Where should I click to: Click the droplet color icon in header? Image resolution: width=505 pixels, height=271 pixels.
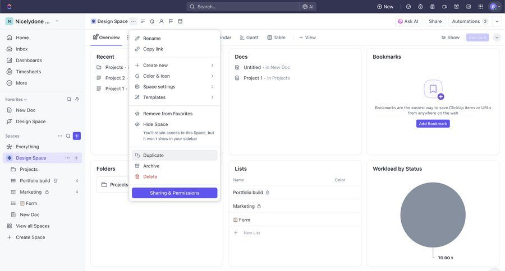pos(152,21)
